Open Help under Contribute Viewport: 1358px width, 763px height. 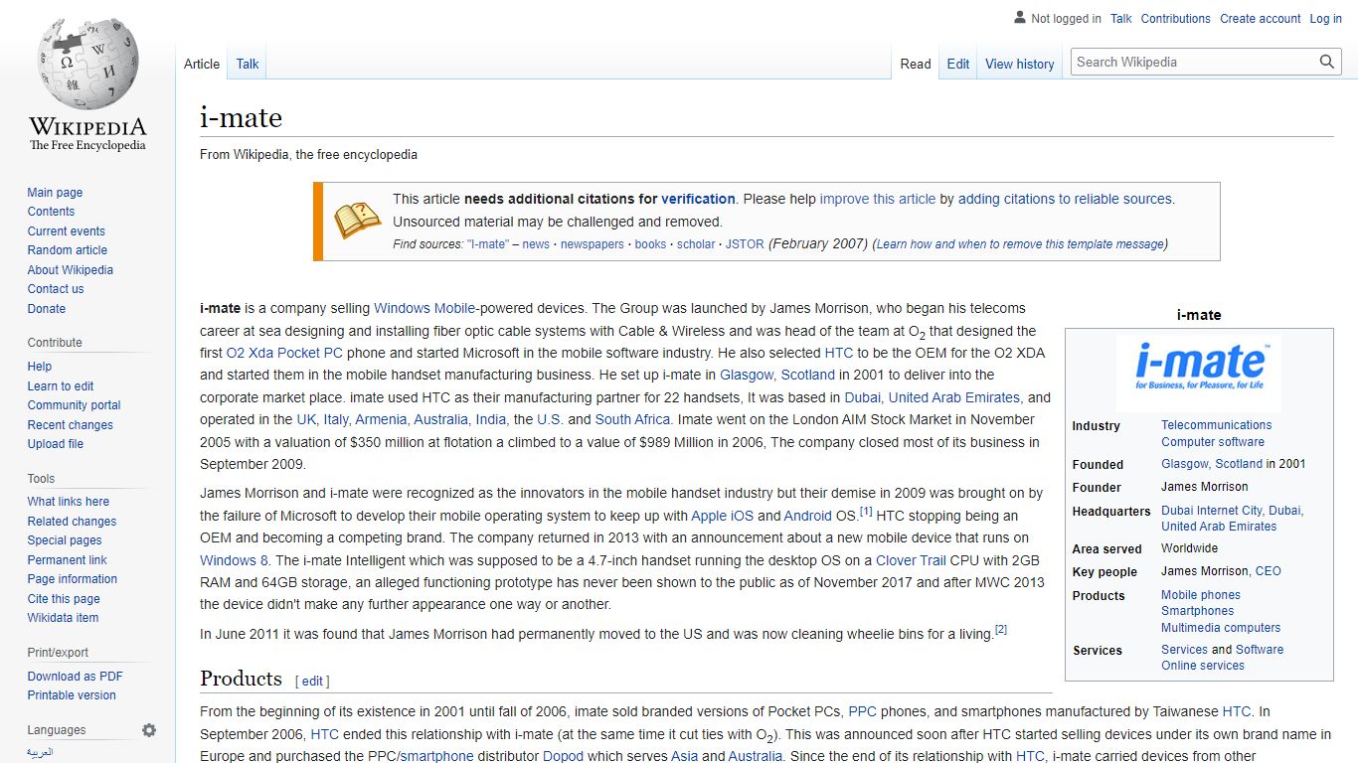click(40, 367)
